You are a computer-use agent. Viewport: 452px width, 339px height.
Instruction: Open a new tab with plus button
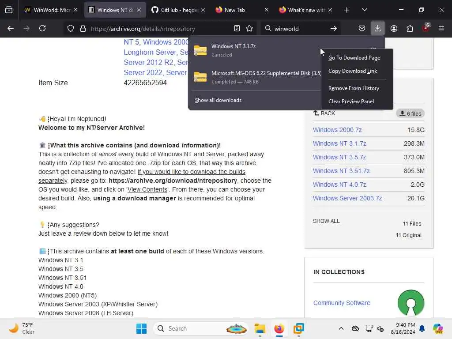(x=347, y=10)
